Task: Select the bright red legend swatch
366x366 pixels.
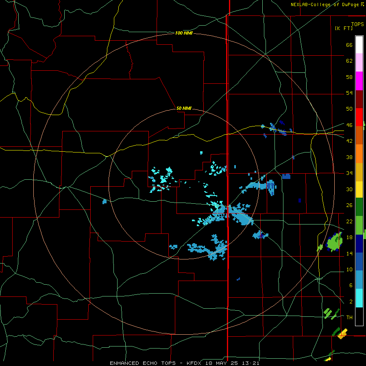Action: coord(359,117)
